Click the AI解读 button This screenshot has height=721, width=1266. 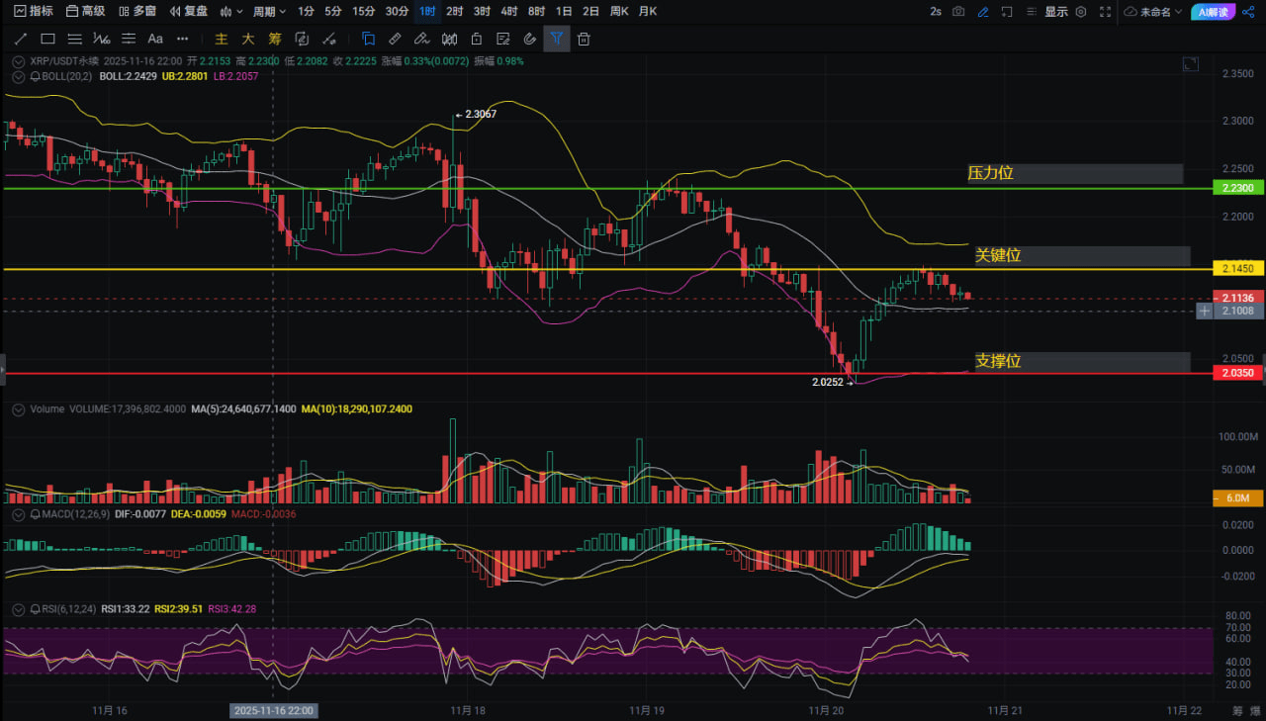[x=1212, y=12]
